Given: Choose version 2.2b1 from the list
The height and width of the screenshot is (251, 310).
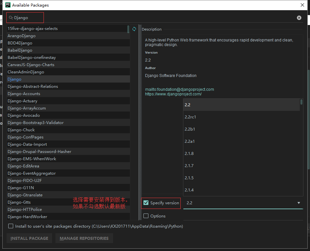Looking at the screenshot, I should pyautogui.click(x=241, y=129).
